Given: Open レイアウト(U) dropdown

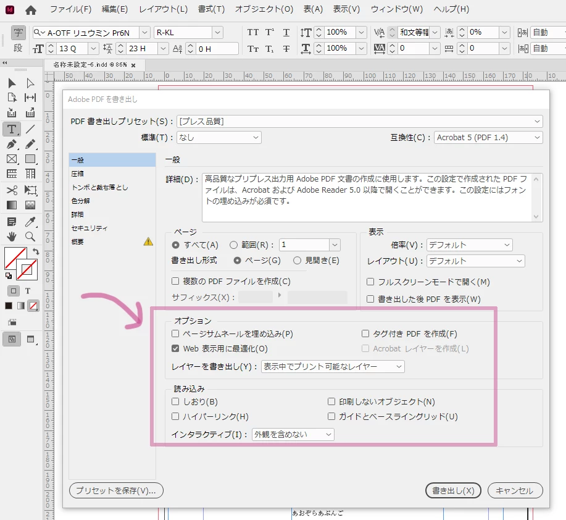Looking at the screenshot, I should [x=475, y=261].
